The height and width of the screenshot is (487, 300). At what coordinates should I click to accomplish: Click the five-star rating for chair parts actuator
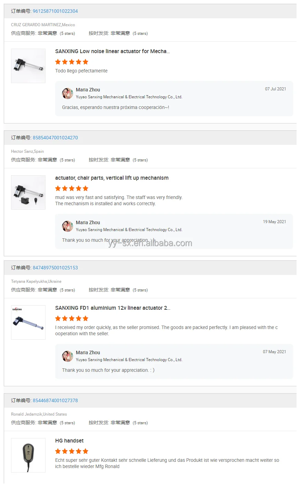72,188
